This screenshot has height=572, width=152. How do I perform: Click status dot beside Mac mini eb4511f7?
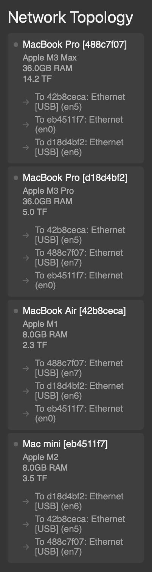(x=16, y=444)
